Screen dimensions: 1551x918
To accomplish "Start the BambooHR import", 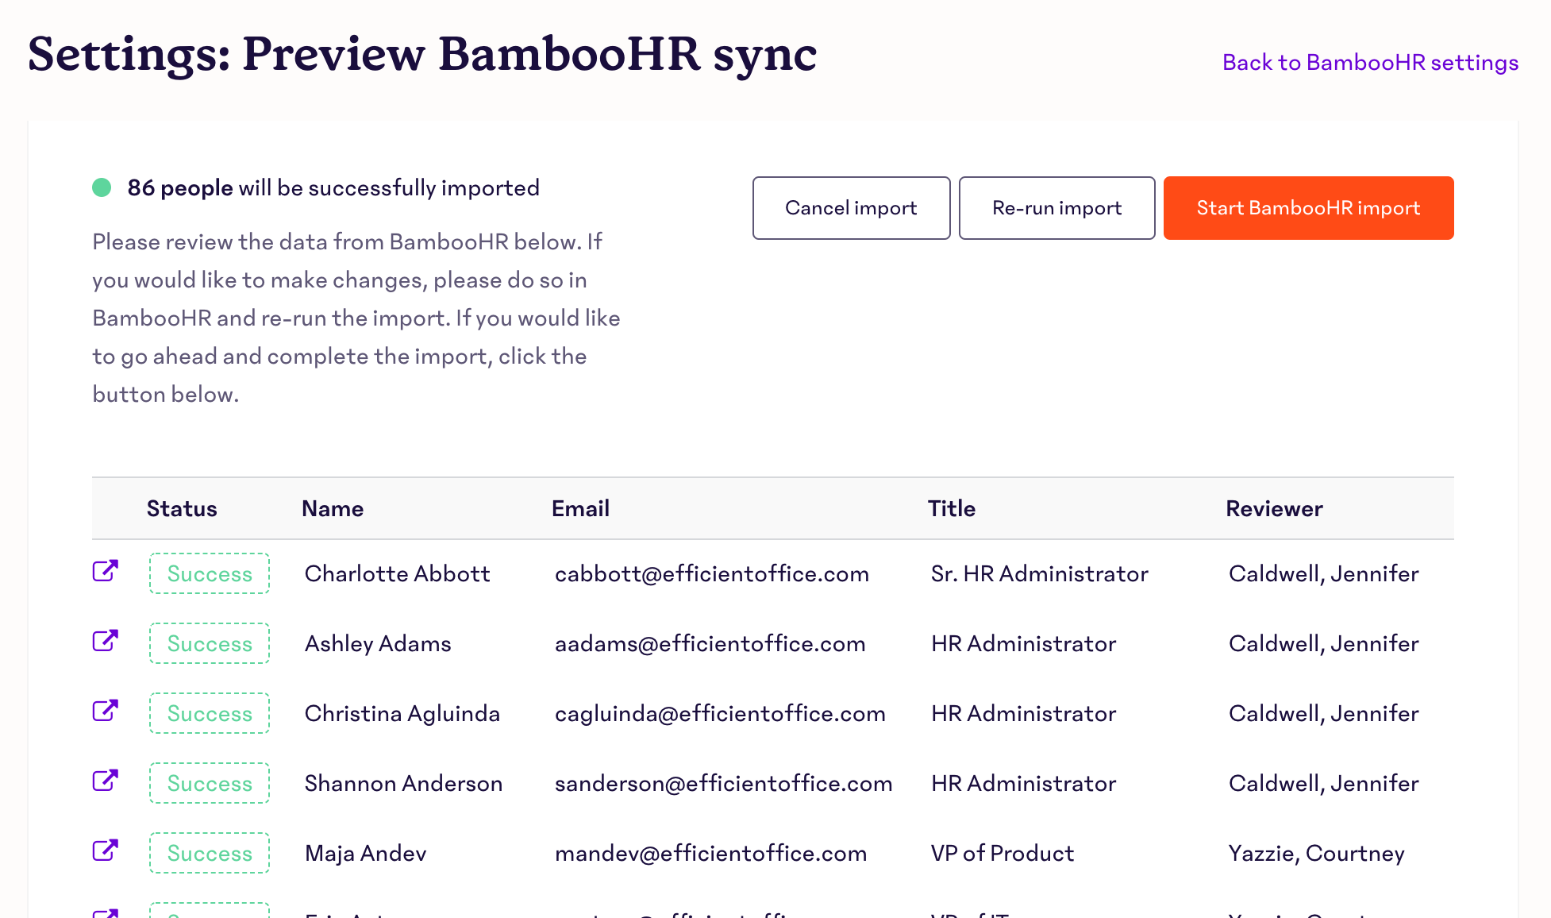I will tap(1308, 208).
